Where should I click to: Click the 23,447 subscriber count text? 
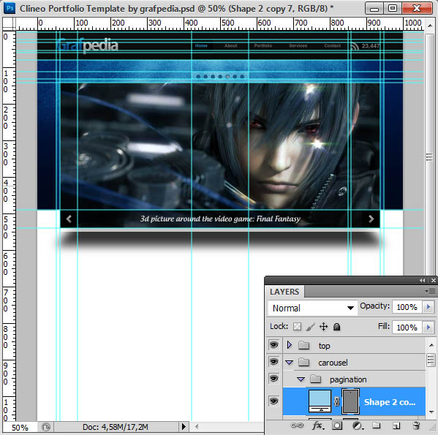371,46
